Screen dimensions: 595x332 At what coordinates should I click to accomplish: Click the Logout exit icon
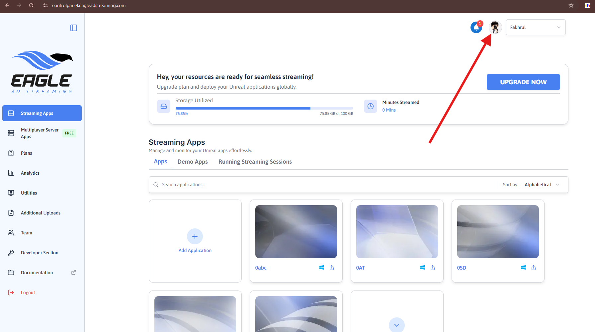click(x=11, y=292)
